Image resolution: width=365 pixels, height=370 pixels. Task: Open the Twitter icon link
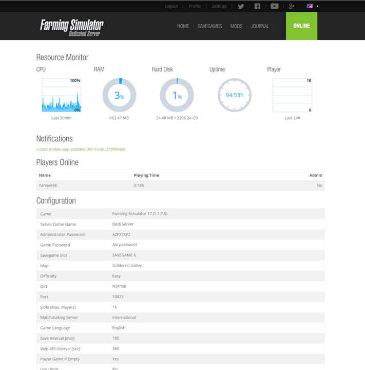pos(241,6)
